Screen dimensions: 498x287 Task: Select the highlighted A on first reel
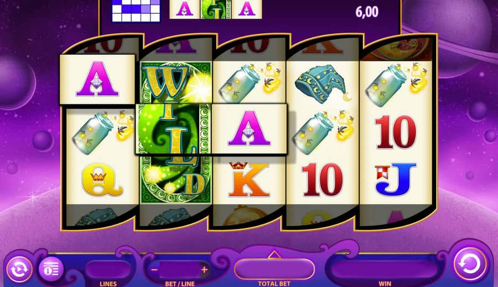coord(97,79)
